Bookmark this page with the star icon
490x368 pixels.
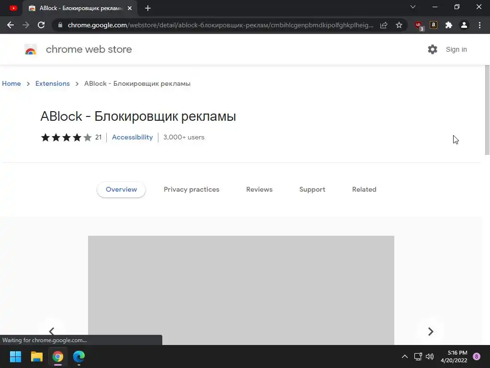[399, 25]
